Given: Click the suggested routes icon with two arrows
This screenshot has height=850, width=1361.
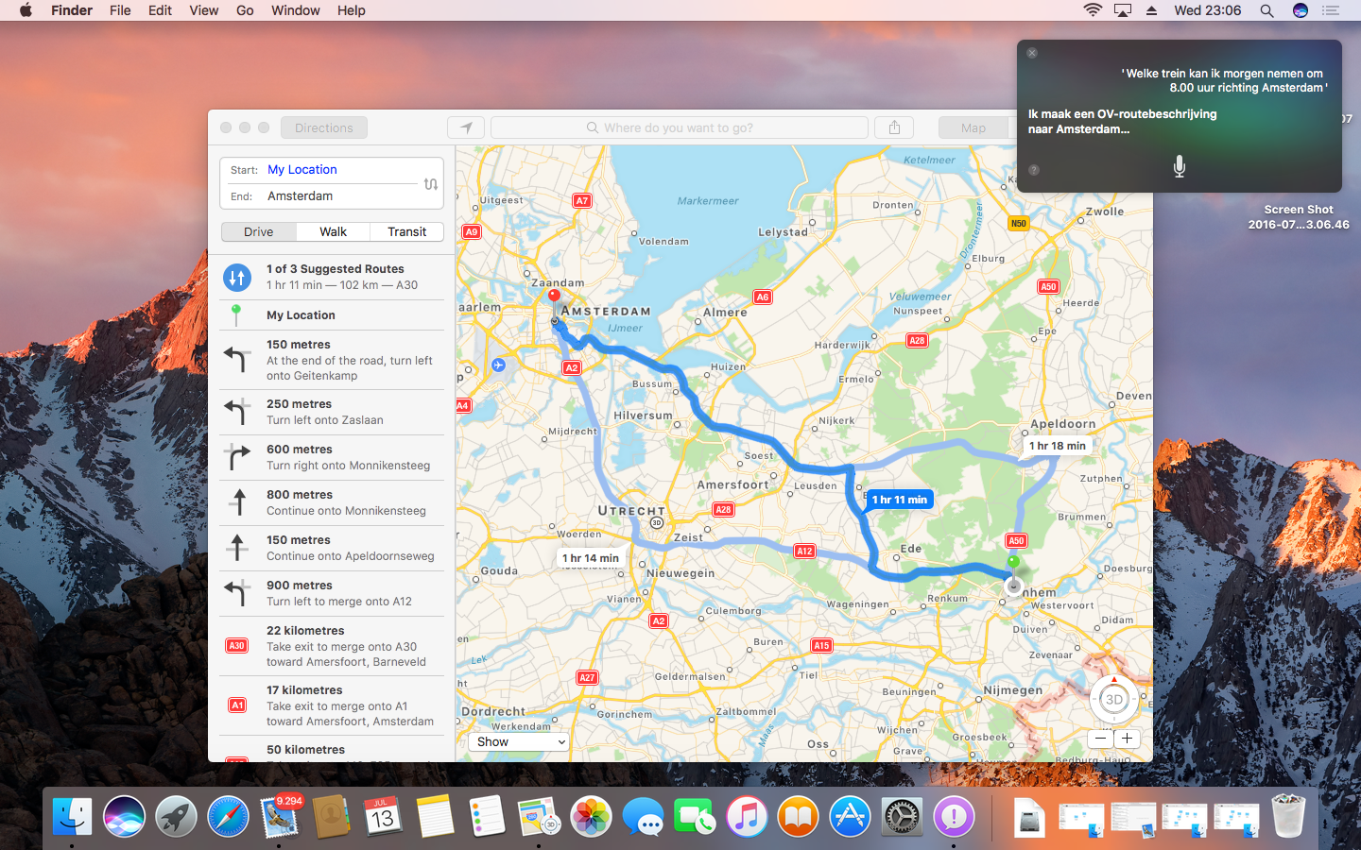Looking at the screenshot, I should point(237,278).
